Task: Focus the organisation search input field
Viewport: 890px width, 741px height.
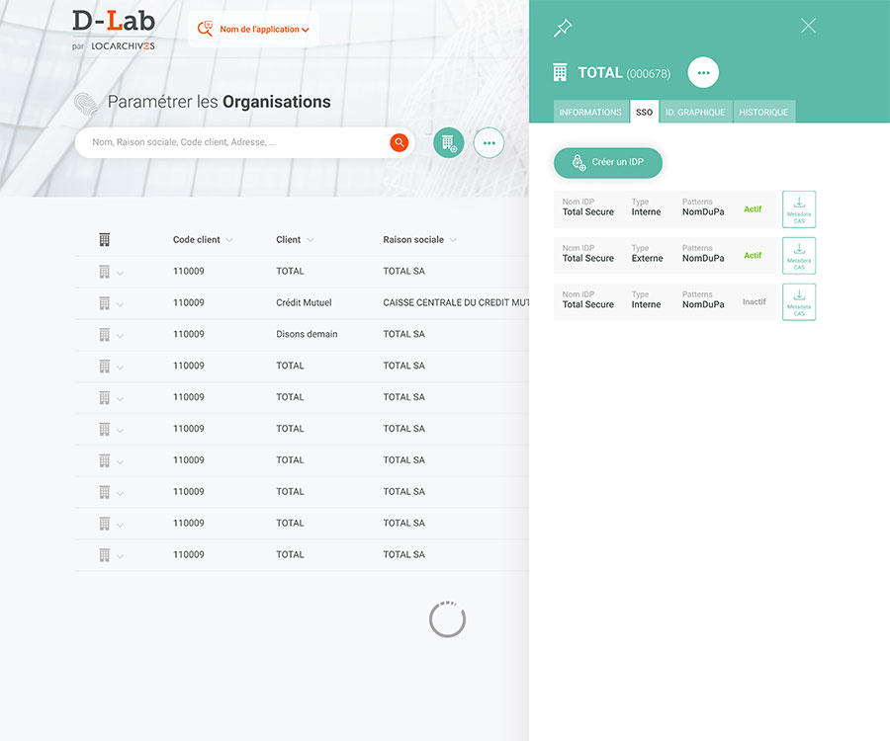Action: [232, 143]
